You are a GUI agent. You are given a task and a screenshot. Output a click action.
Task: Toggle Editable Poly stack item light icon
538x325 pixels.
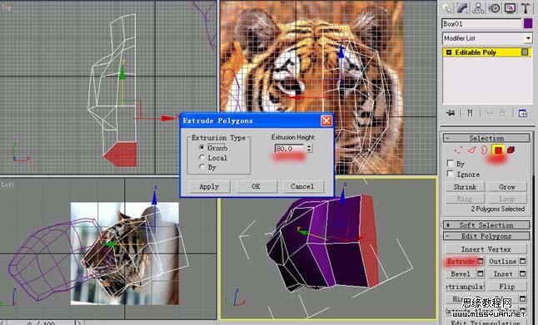coord(525,52)
